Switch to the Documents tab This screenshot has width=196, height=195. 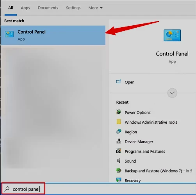coord(48,8)
